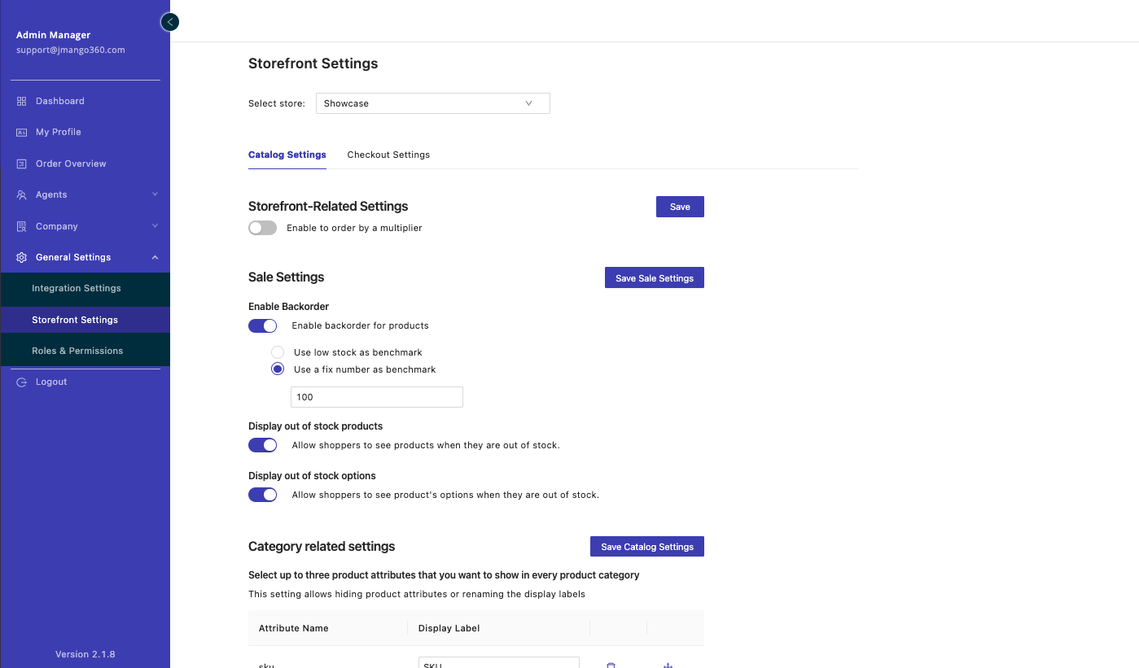
Task: Click the My Profile icon
Action: 22,132
